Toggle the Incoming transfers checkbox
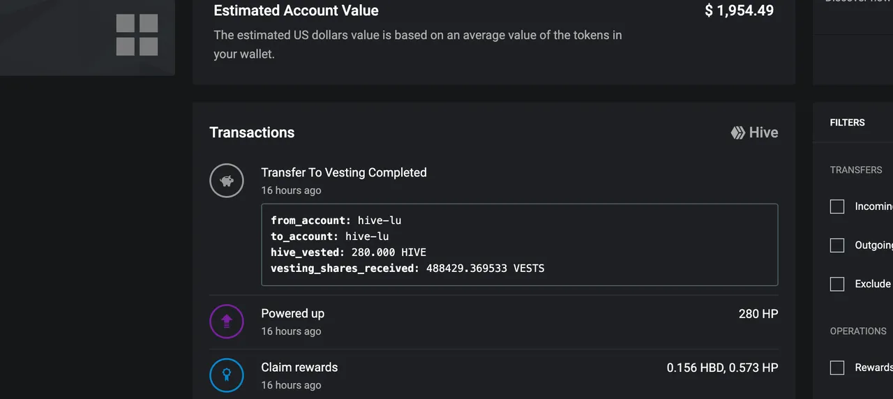The width and height of the screenshot is (893, 399). (x=837, y=206)
